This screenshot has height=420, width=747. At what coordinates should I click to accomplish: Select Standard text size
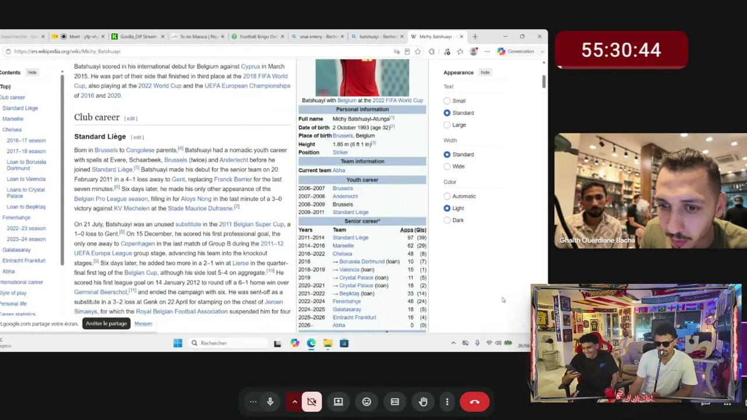coord(447,113)
